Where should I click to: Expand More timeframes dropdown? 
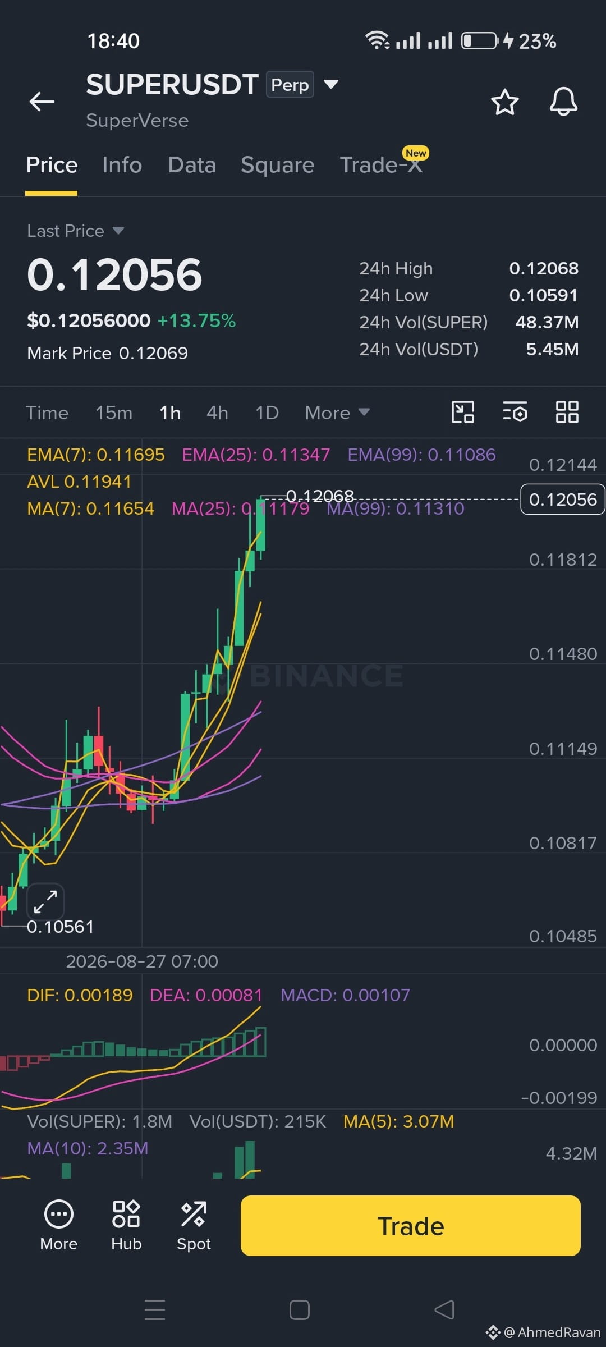337,413
